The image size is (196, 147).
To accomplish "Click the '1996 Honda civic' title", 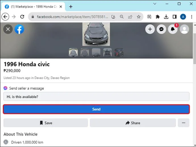I will click(27, 64).
